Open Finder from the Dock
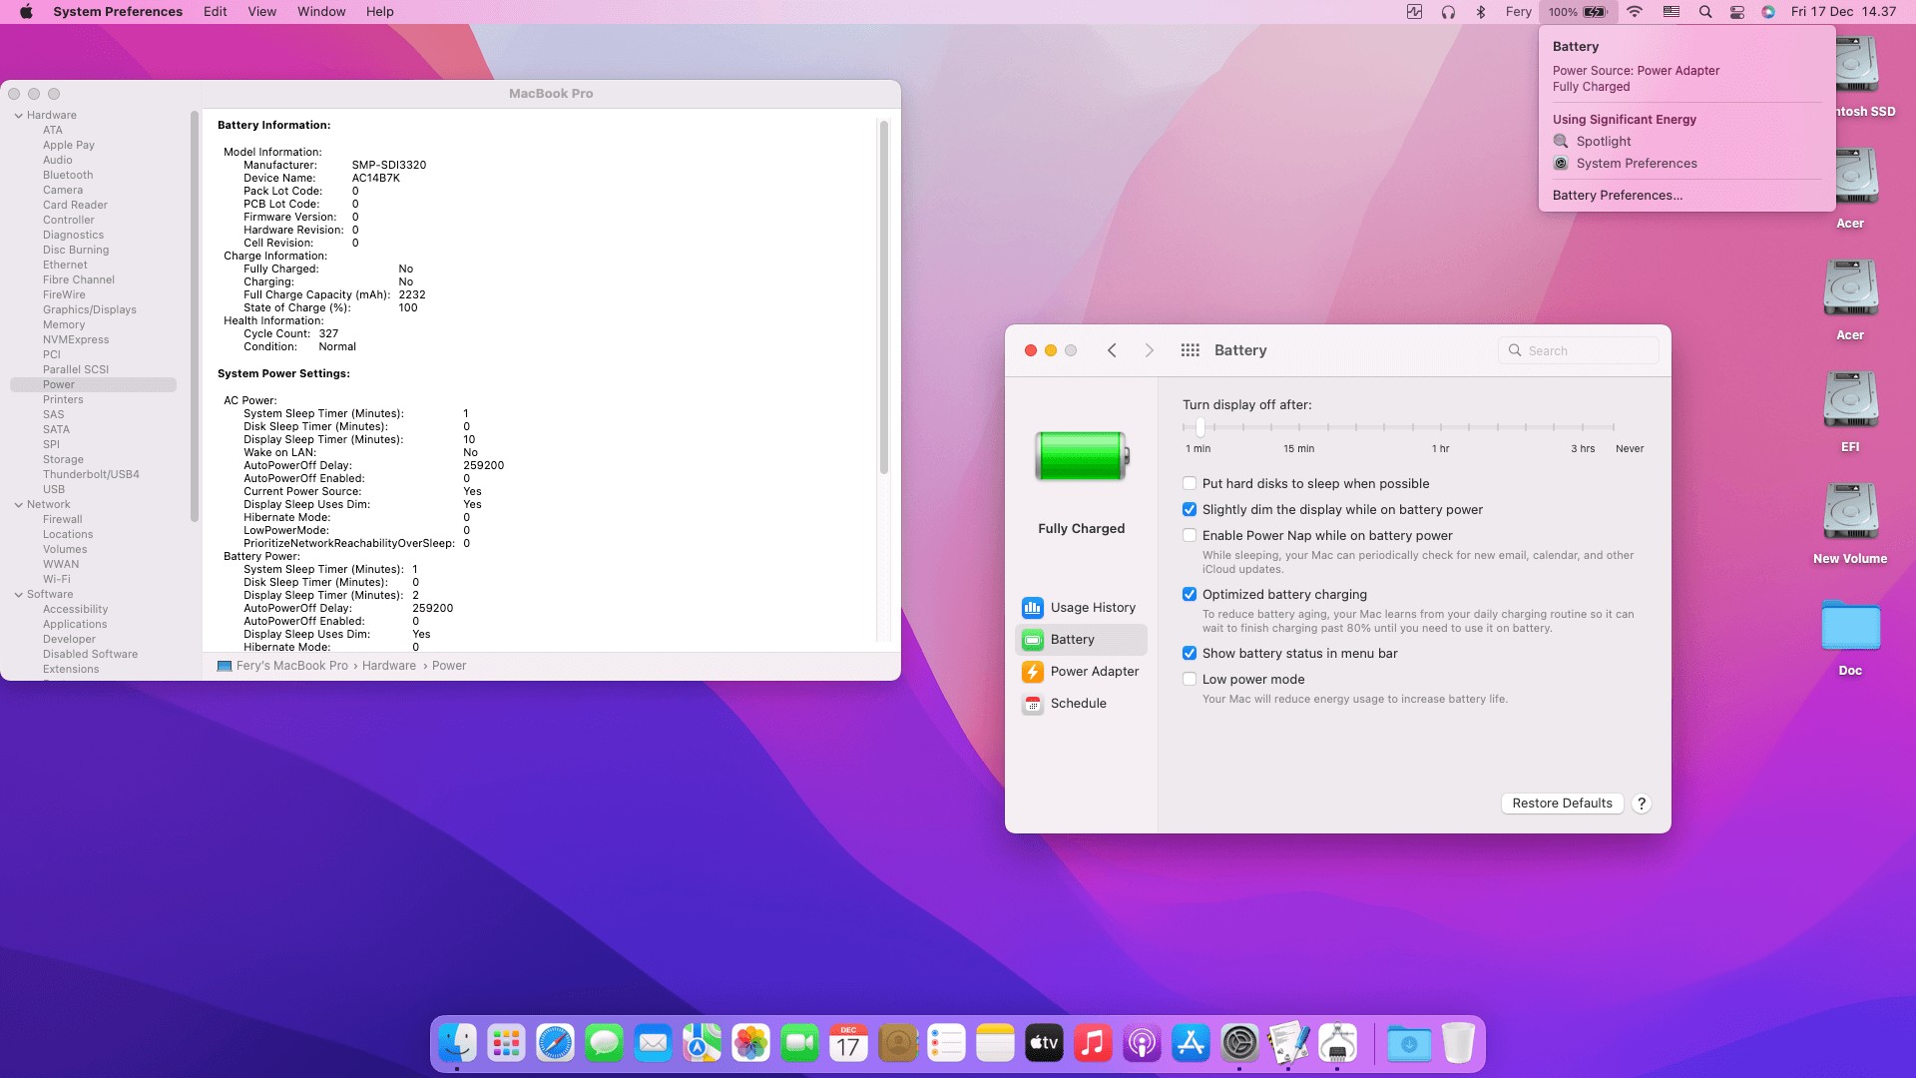The height and width of the screenshot is (1078, 1916). 458,1044
